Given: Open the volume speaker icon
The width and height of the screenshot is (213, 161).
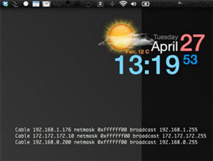Looking at the screenshot, I should click(x=133, y=4).
